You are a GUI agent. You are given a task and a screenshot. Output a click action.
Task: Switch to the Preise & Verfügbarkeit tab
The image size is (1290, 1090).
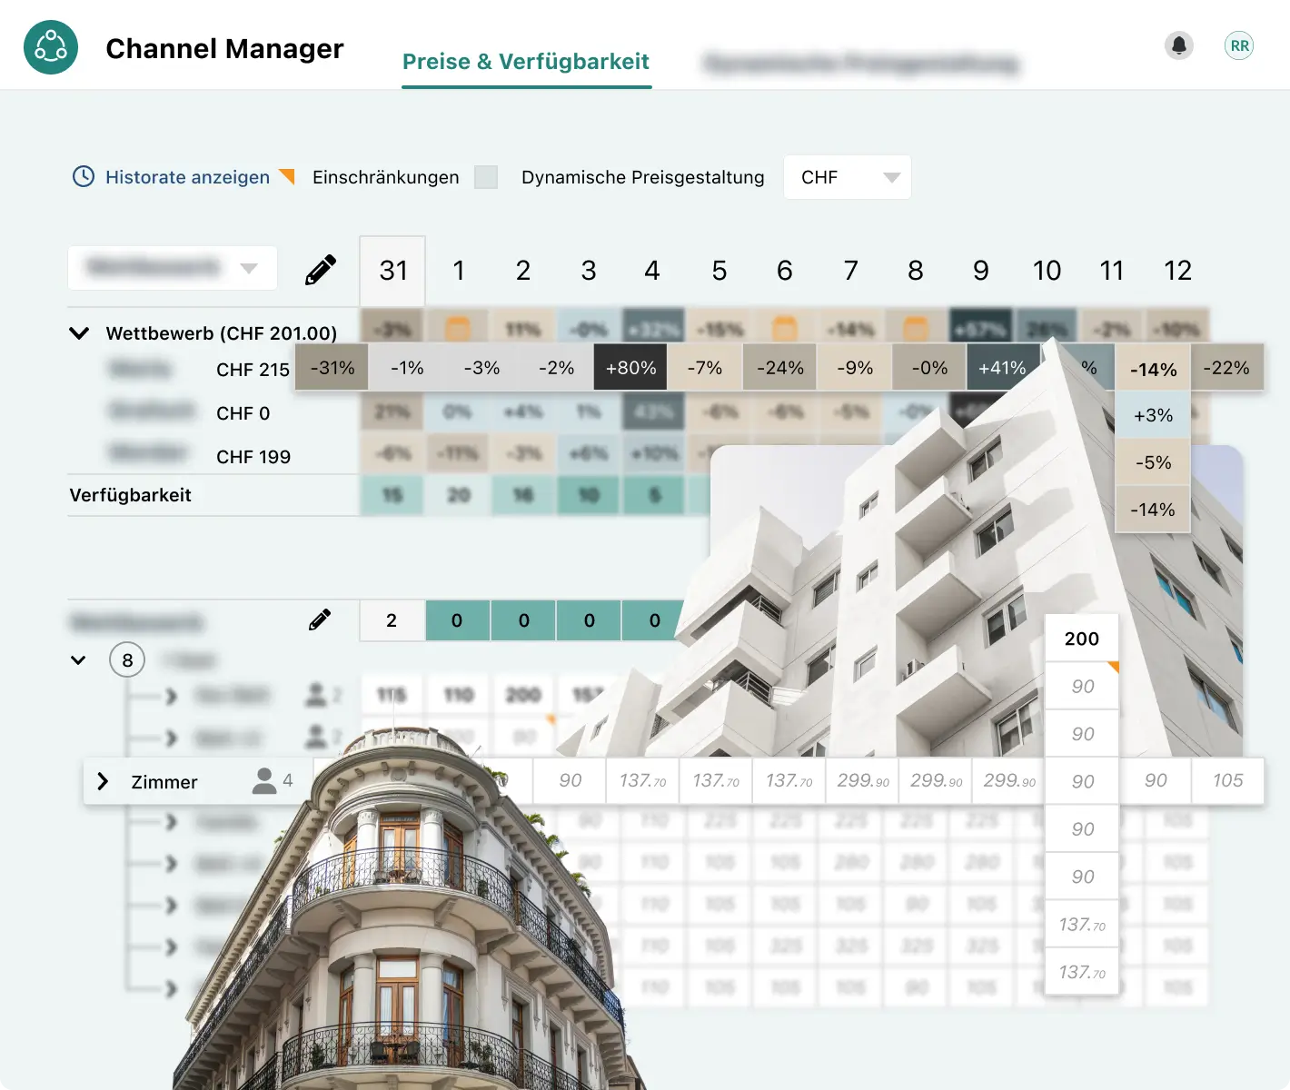526,62
